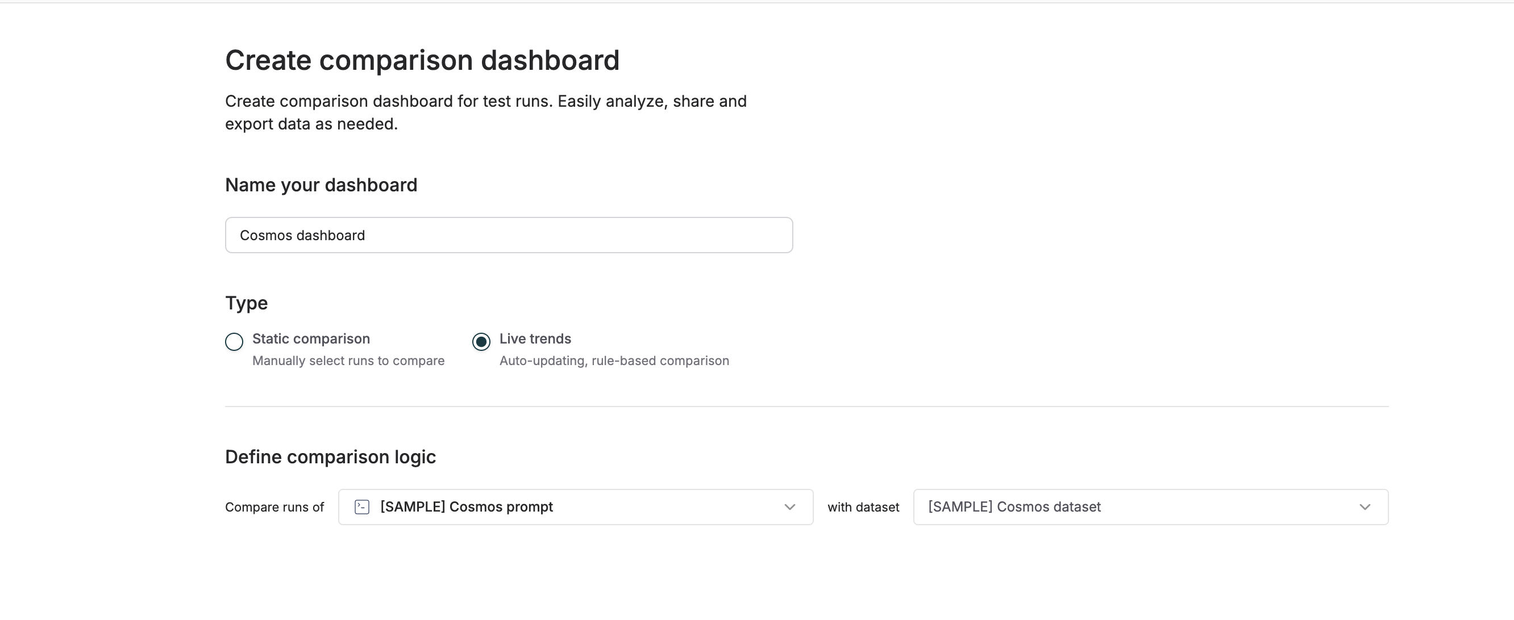The image size is (1514, 620).
Task: Click the Live trends option description text
Action: [x=614, y=361]
